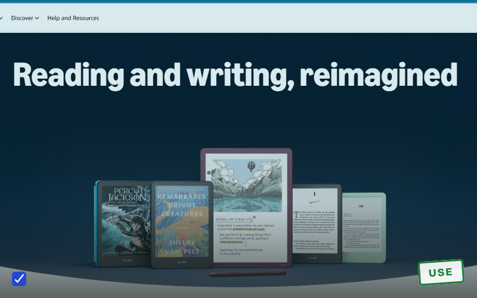The width and height of the screenshot is (477, 298).
Task: Select the green Kindle device
Action: coord(364,228)
